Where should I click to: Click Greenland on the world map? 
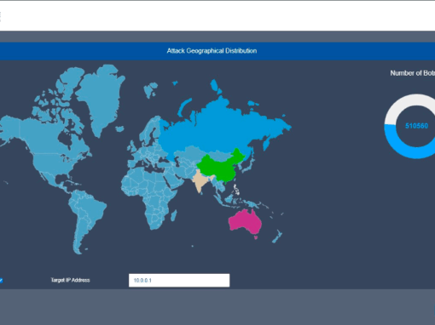[101, 94]
